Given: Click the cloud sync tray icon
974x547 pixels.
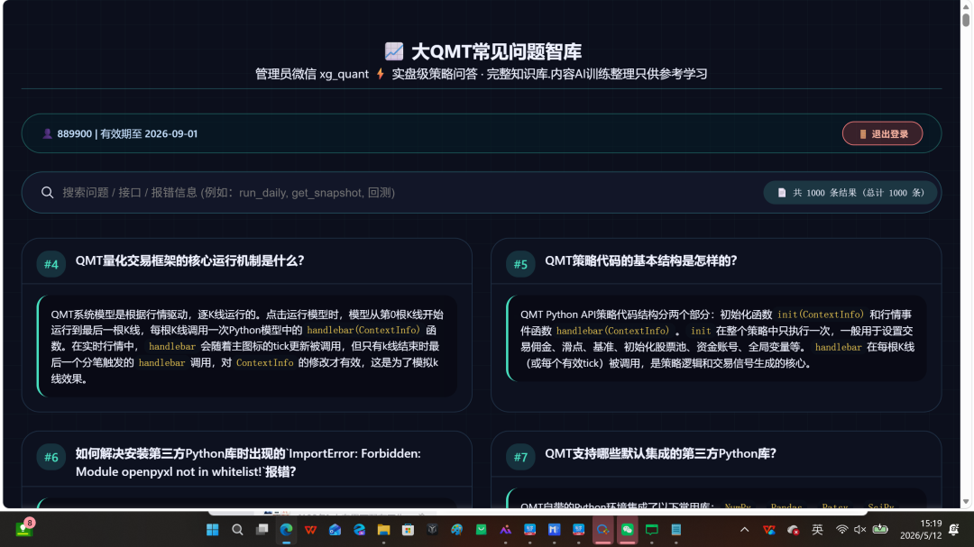Looking at the screenshot, I should (x=794, y=530).
